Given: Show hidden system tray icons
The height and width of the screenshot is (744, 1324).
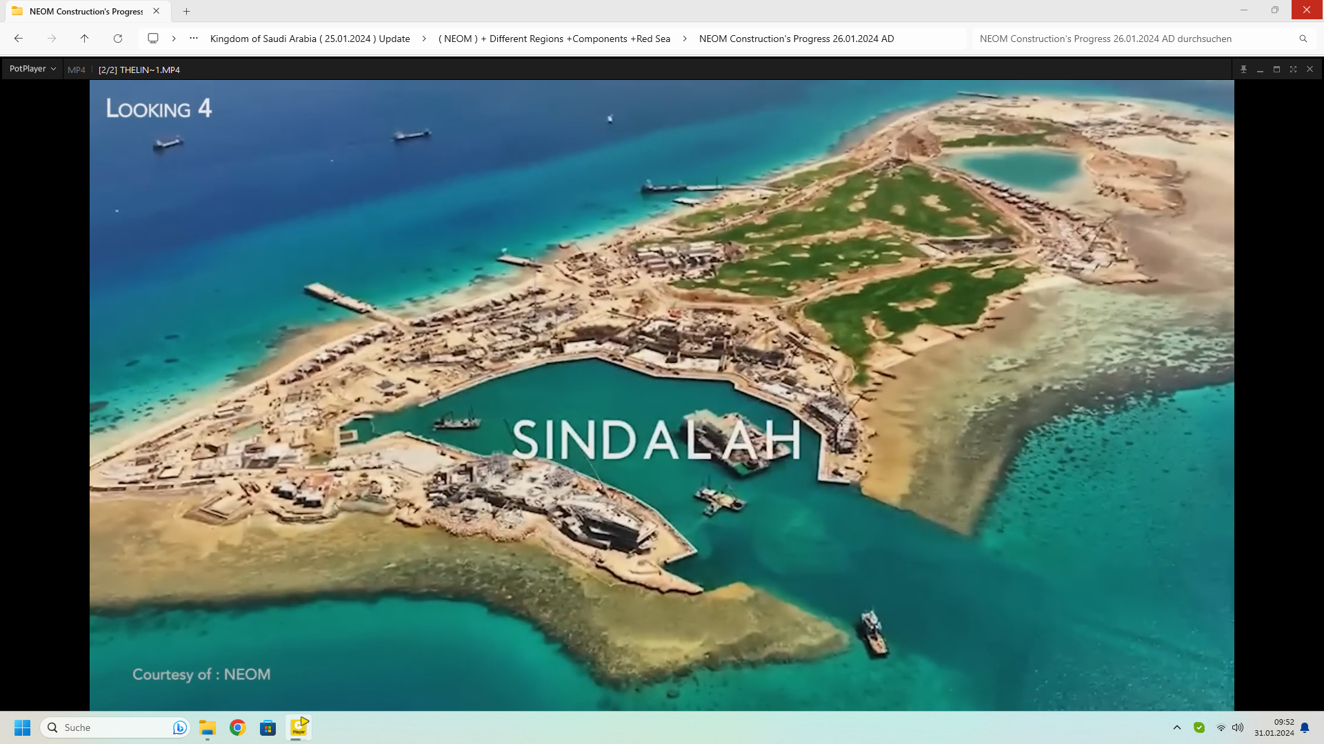Looking at the screenshot, I should click(x=1177, y=727).
